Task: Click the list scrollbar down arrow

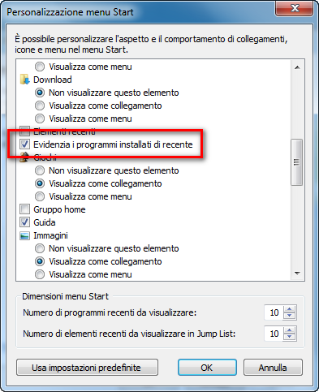Action: click(297, 274)
